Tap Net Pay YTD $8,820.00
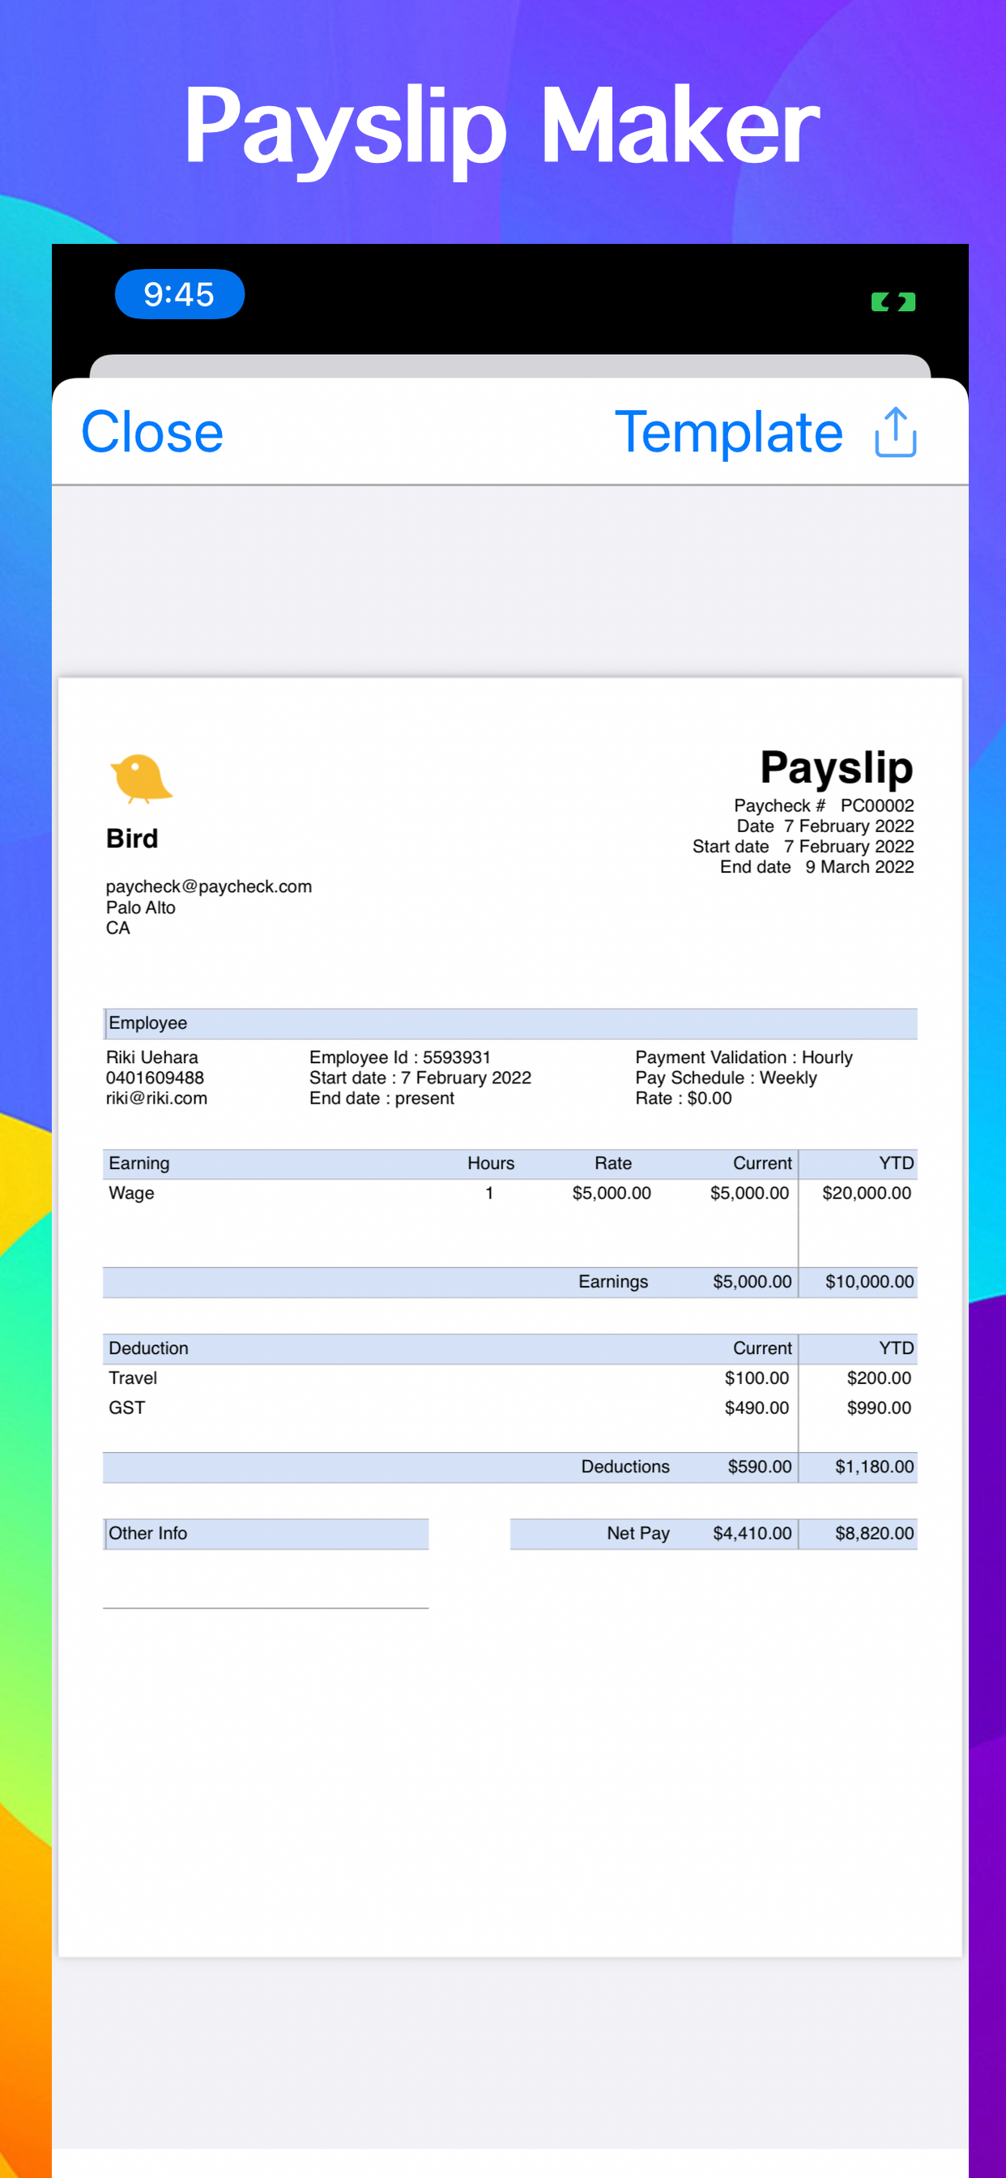The height and width of the screenshot is (2178, 1006). 874,1534
